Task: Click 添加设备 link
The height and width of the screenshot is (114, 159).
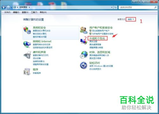Action: click(x=37, y=58)
